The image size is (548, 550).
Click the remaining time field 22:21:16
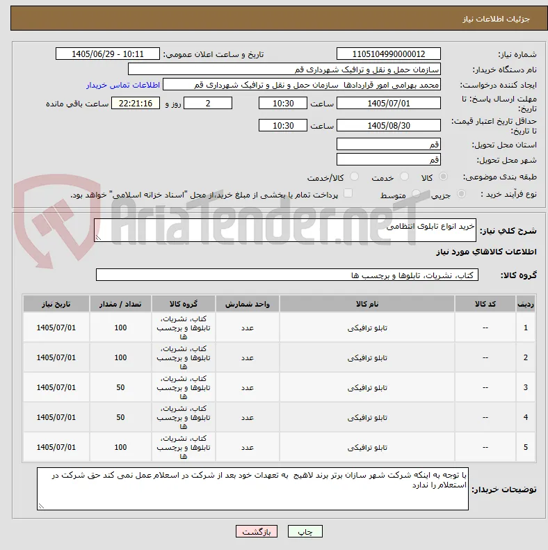(136, 104)
